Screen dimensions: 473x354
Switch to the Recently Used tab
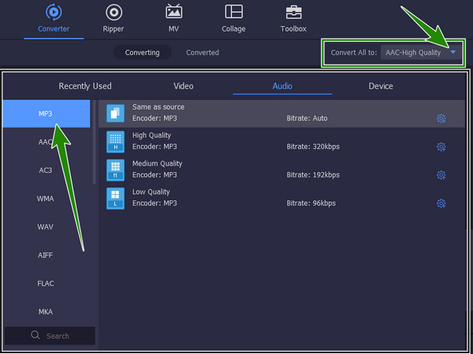coord(85,86)
